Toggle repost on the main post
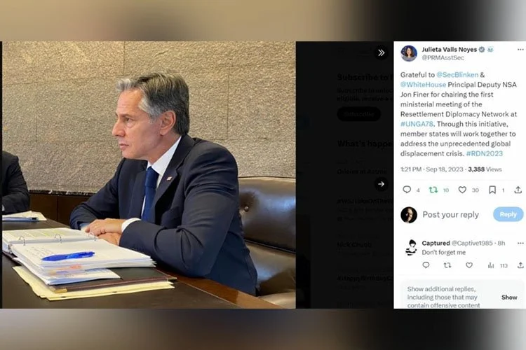 click(x=433, y=190)
